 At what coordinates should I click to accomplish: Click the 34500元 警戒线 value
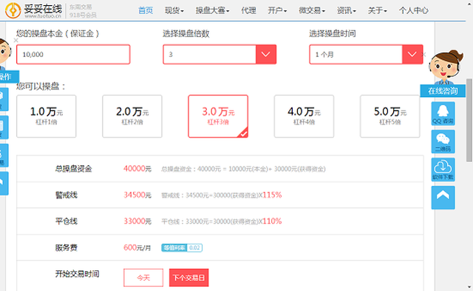137,195
